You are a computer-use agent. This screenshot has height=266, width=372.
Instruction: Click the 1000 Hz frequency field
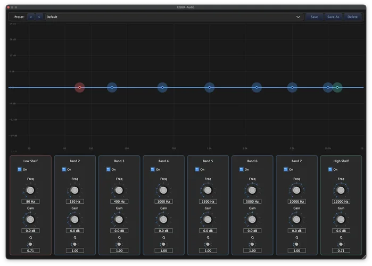pyautogui.click(x=163, y=201)
